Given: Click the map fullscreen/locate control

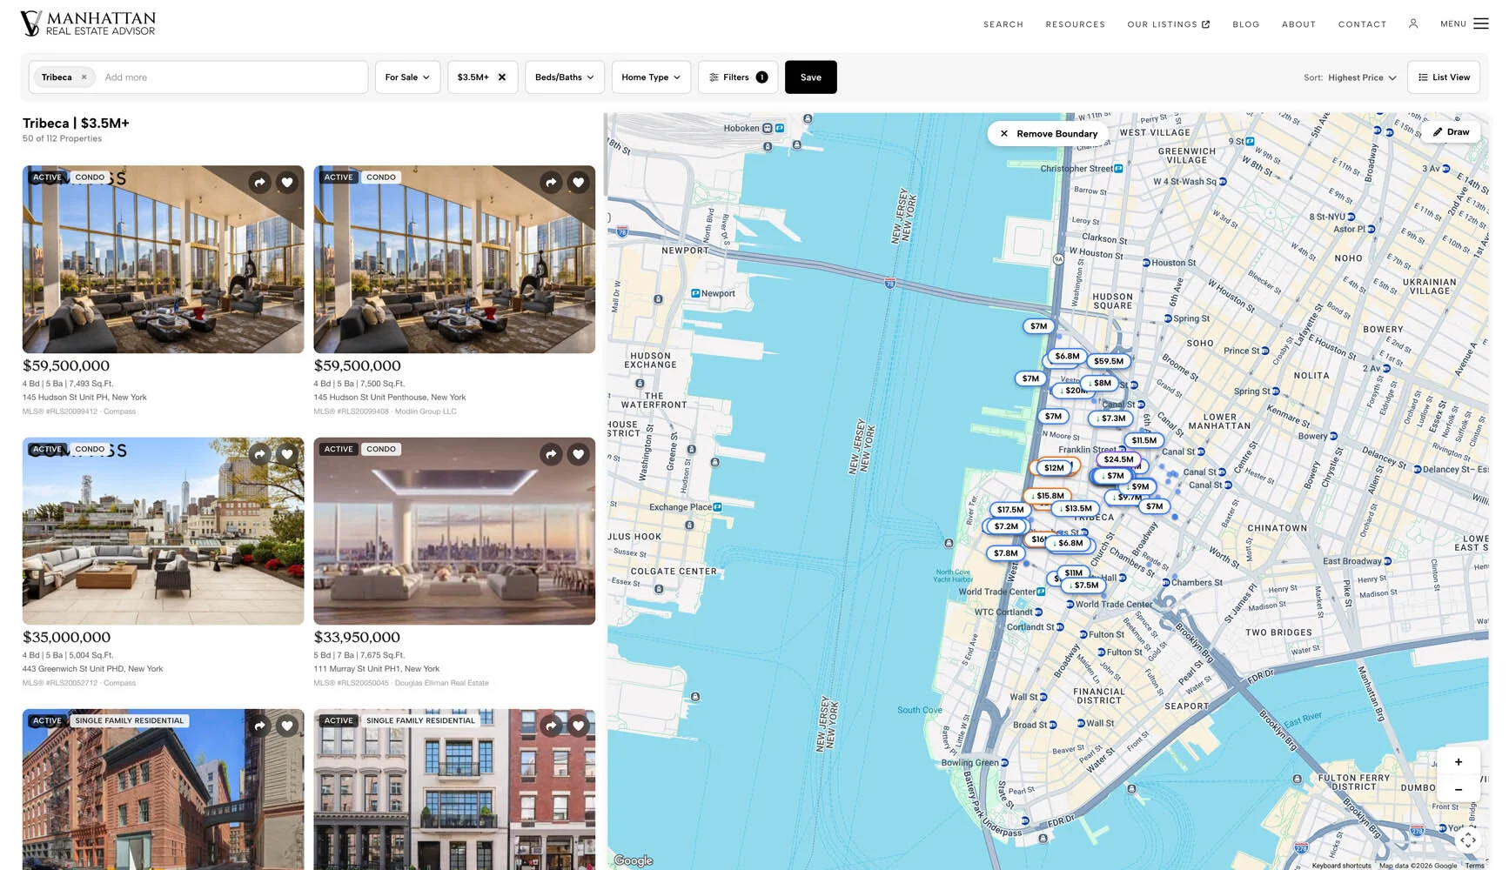Looking at the screenshot, I should [1468, 840].
